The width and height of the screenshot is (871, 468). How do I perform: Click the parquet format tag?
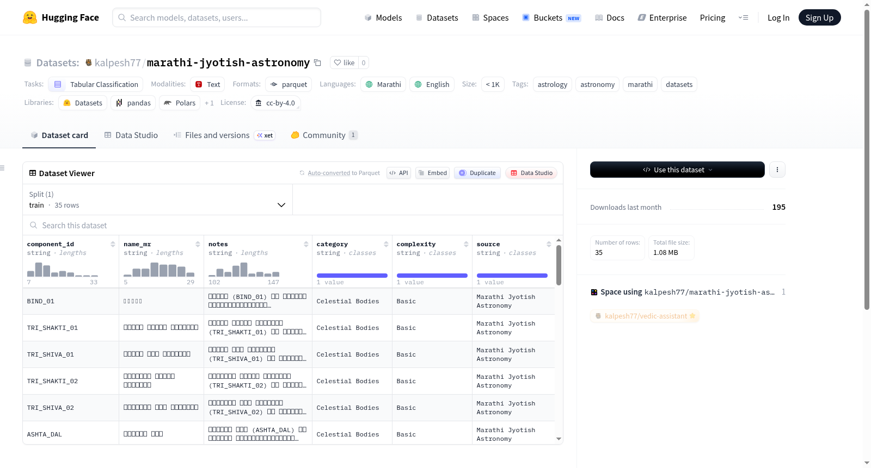[x=289, y=84]
